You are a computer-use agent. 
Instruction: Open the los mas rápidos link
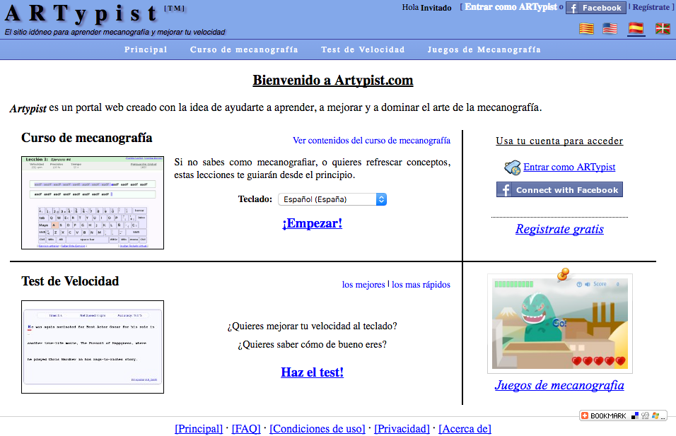pyautogui.click(x=421, y=284)
